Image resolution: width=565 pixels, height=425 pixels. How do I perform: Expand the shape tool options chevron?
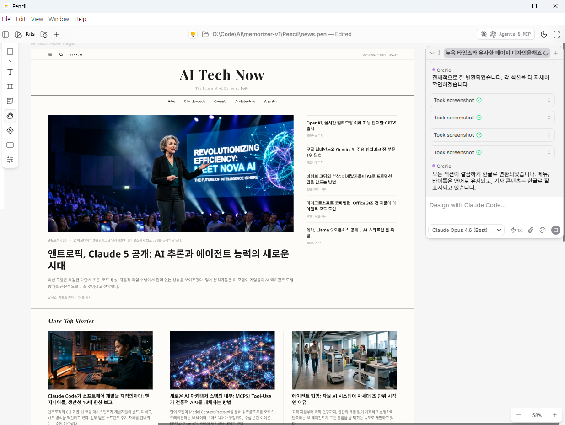pyautogui.click(x=10, y=61)
